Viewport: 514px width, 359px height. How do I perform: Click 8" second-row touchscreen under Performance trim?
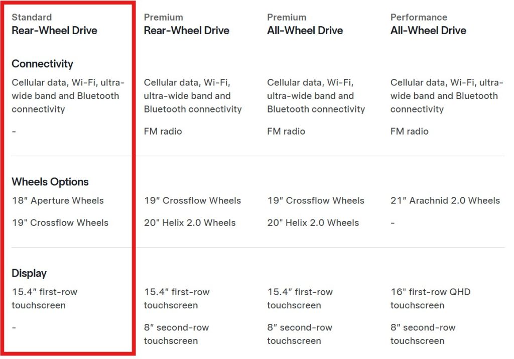tap(423, 334)
